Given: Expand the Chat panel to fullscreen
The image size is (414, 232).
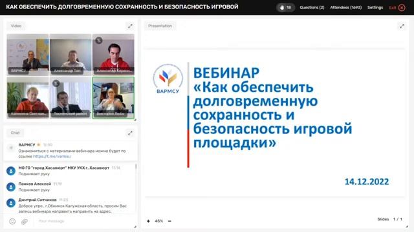Looking at the screenshot, I should click(130, 133).
